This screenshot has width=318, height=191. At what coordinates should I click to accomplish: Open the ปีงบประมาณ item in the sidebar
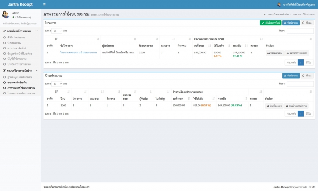14,43
